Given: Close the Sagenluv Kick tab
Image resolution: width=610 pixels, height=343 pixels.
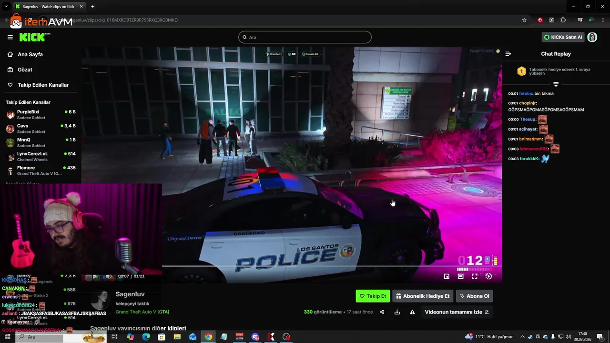Looking at the screenshot, I should (81, 6).
